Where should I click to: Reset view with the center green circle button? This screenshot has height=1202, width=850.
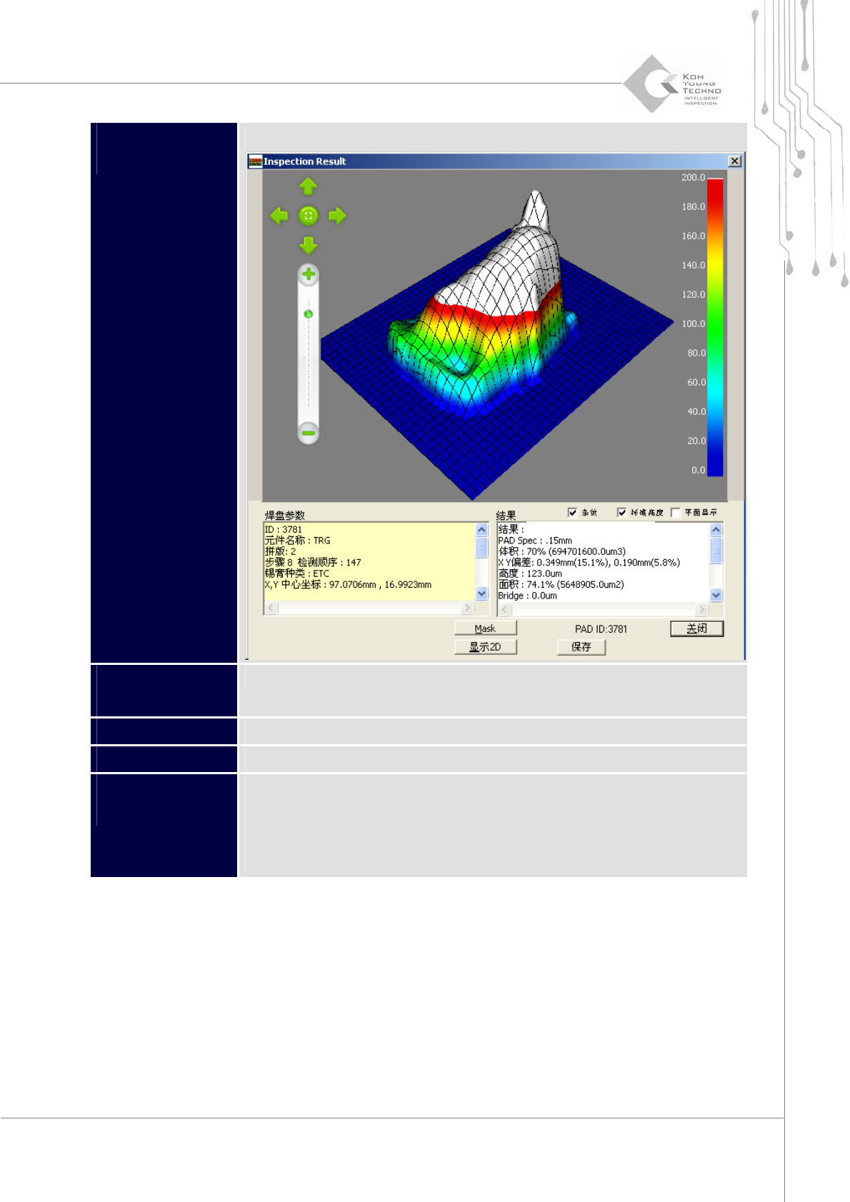coord(308,216)
